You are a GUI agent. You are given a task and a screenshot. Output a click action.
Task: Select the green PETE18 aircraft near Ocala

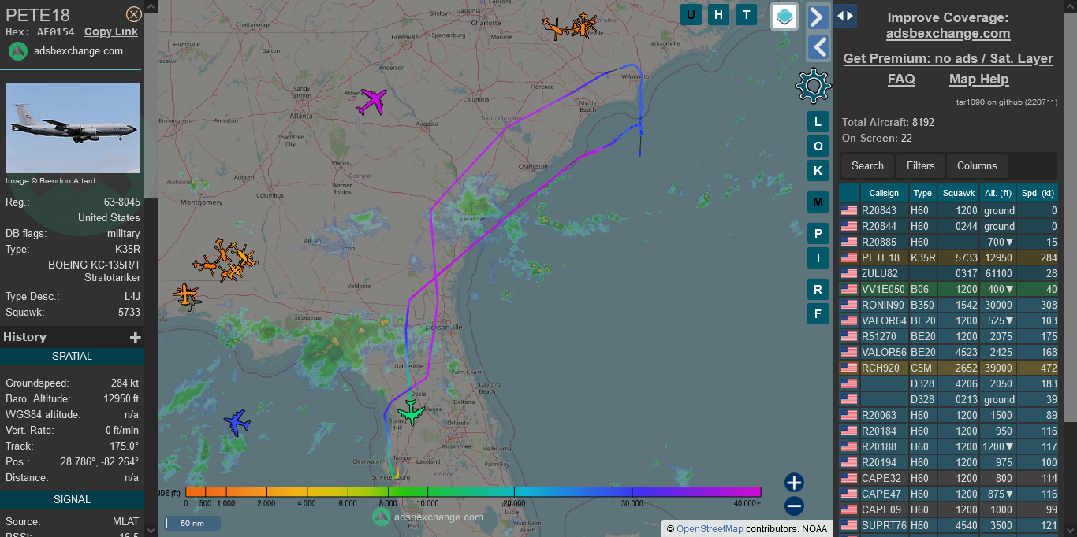[411, 412]
